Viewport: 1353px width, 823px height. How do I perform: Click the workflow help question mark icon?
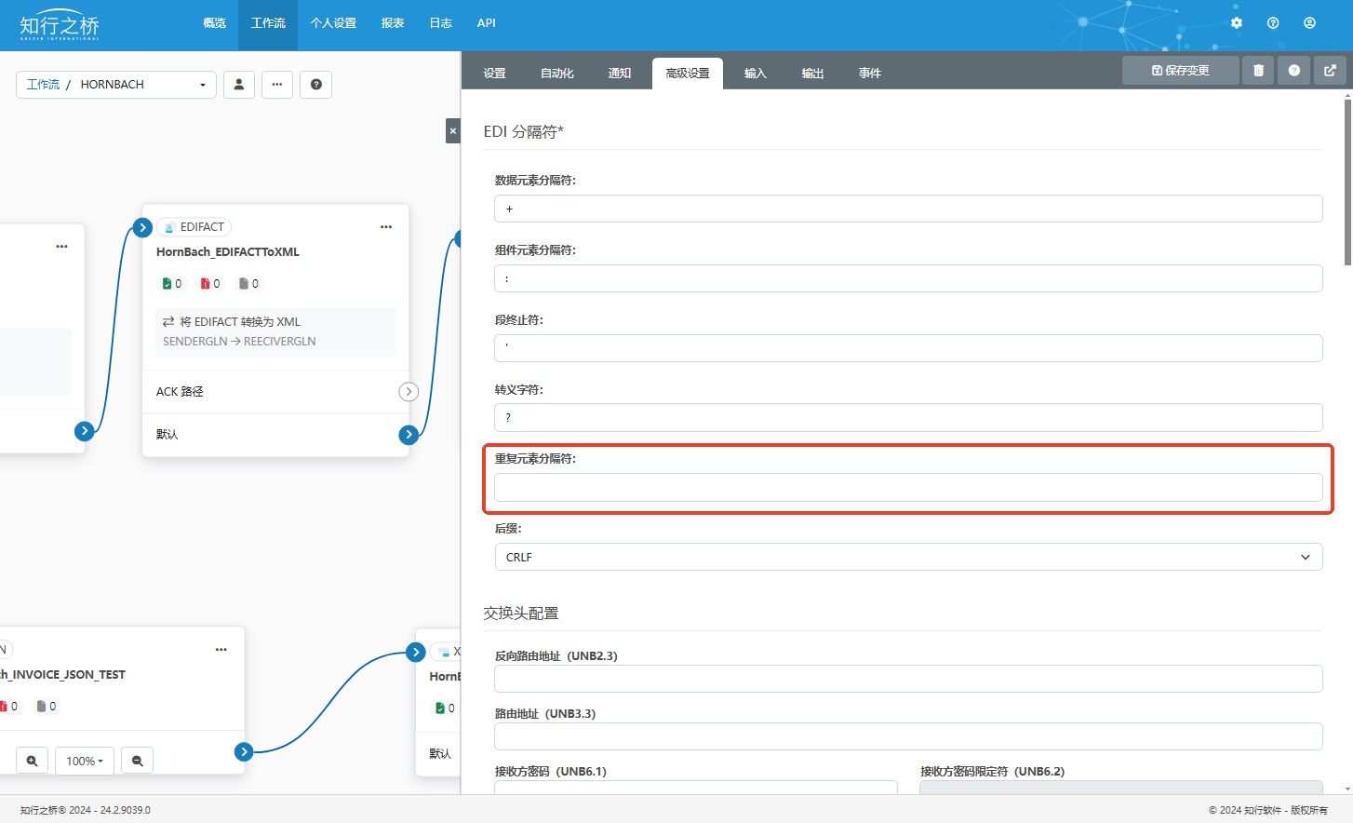316,85
